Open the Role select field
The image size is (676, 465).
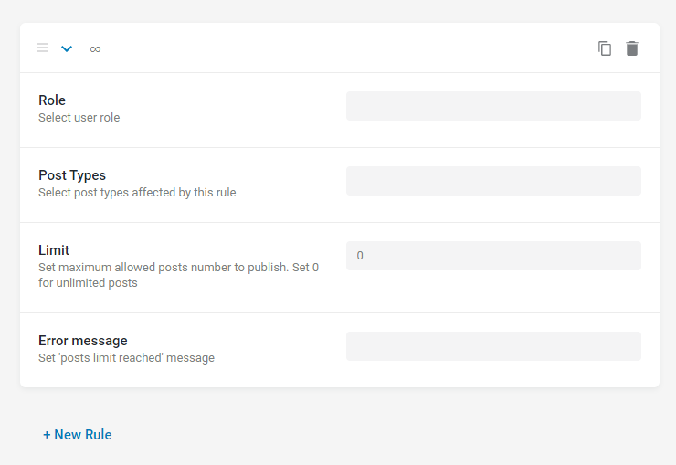coord(493,106)
